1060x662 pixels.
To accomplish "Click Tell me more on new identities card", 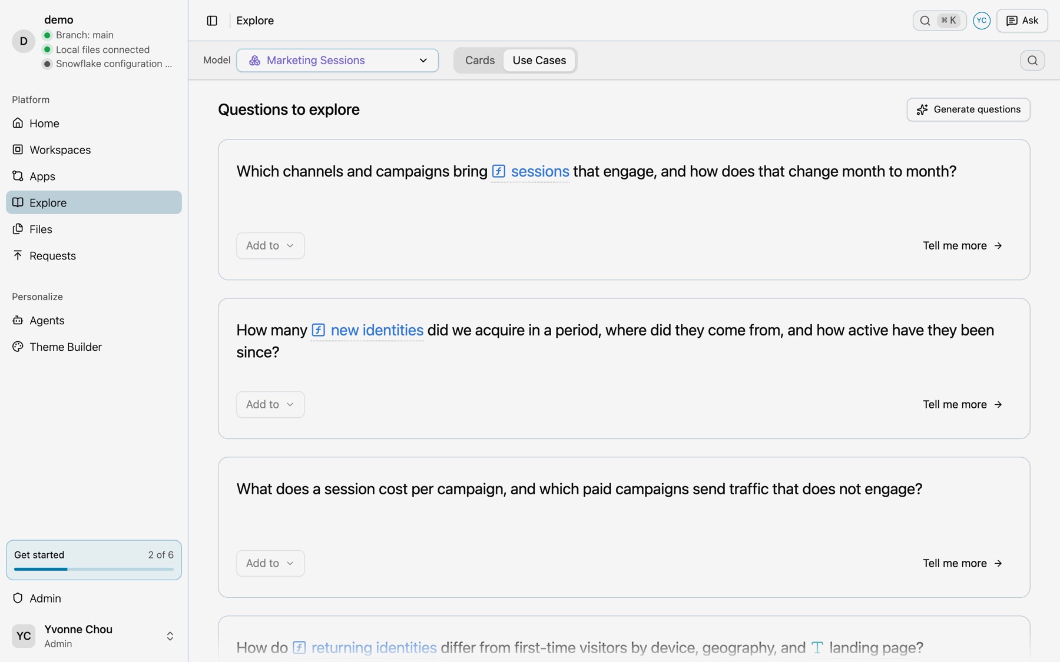I will 962,404.
